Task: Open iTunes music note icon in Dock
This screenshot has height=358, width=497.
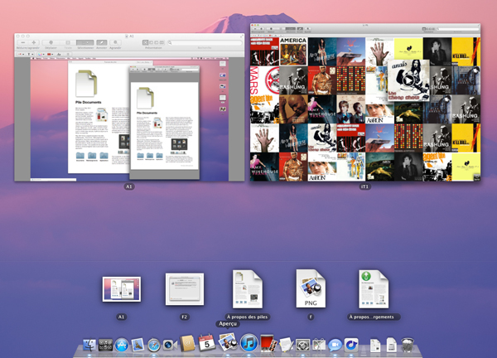Action: [x=248, y=342]
